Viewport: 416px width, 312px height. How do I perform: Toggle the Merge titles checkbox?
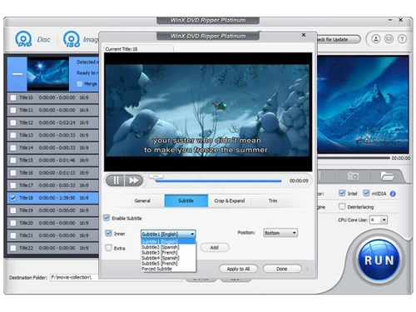pos(80,84)
